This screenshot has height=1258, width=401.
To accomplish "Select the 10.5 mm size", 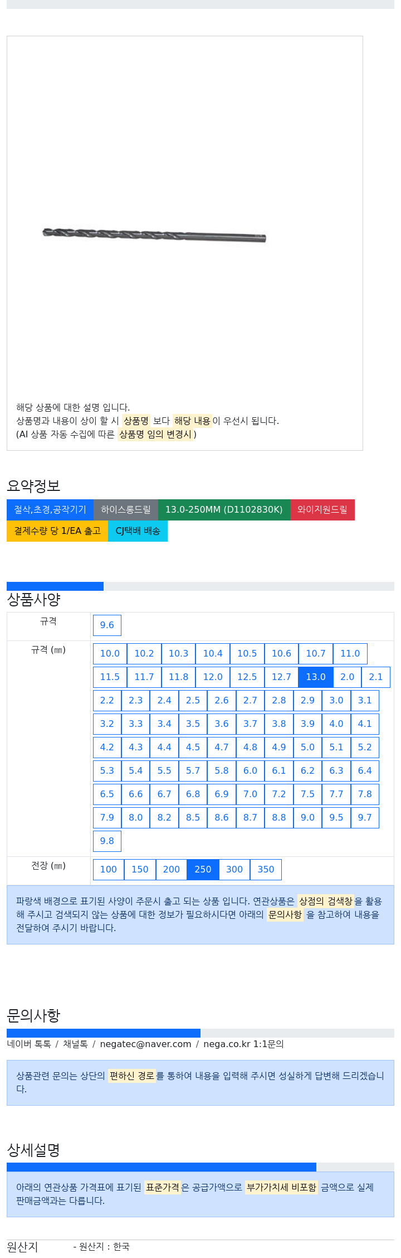I will click(247, 653).
